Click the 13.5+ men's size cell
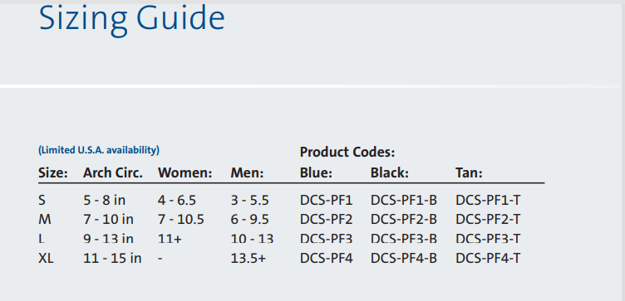This screenshot has width=625, height=301. click(248, 259)
